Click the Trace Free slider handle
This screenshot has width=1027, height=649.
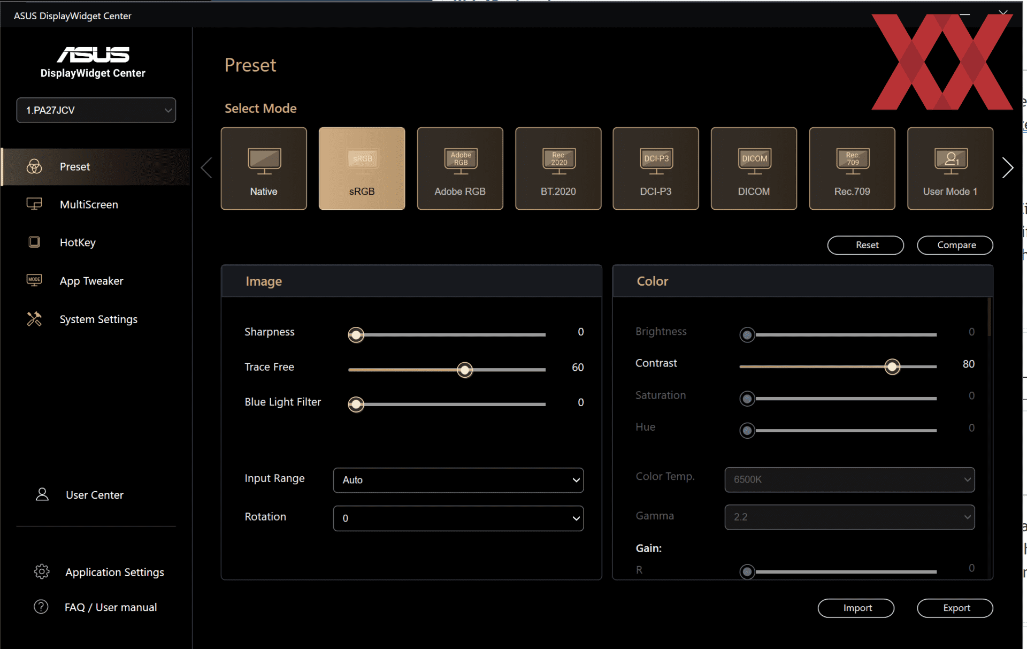pos(465,370)
